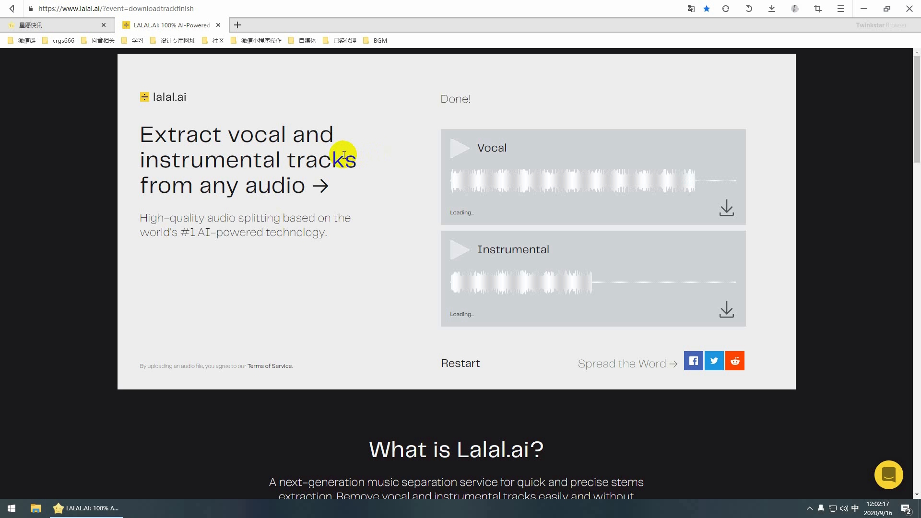Open the 已经代理 bookmark folder
The height and width of the screenshot is (518, 921).
340,41
